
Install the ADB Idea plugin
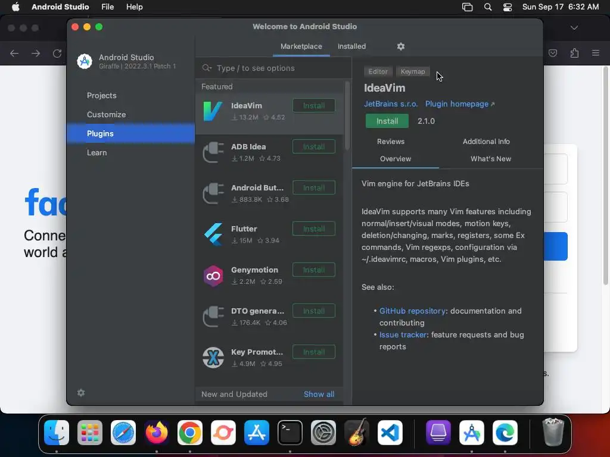[313, 146]
